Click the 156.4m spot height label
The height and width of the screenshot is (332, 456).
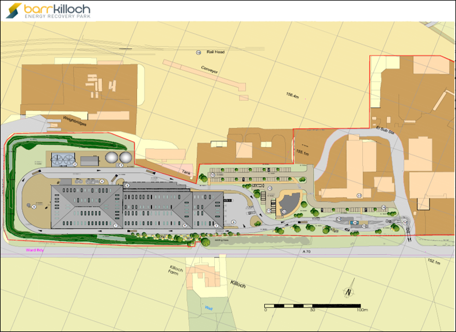tap(292, 96)
